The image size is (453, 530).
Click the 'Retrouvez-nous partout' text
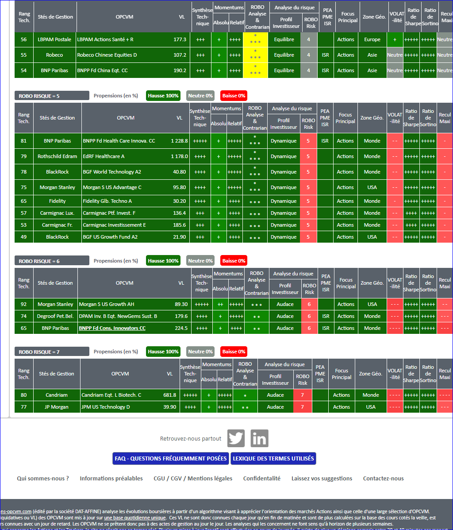pyautogui.click(x=191, y=438)
